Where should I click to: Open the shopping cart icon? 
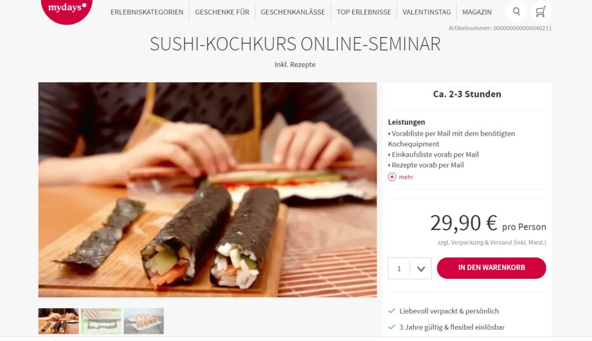coord(541,12)
